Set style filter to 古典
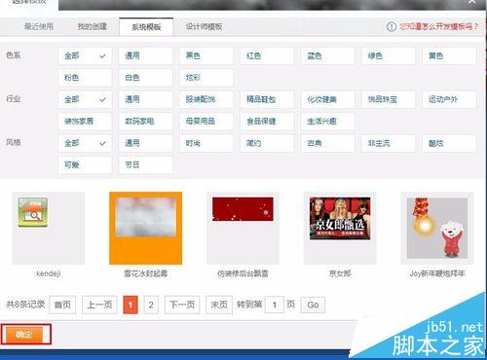Screen dimensions: 487x360 point(328,143)
